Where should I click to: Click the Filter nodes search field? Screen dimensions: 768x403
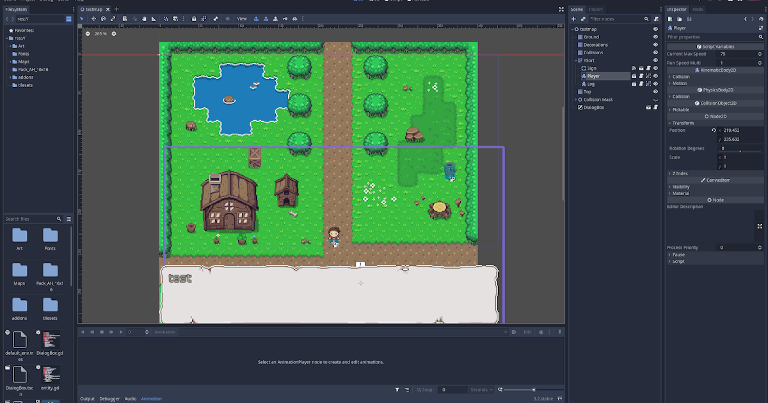point(614,19)
